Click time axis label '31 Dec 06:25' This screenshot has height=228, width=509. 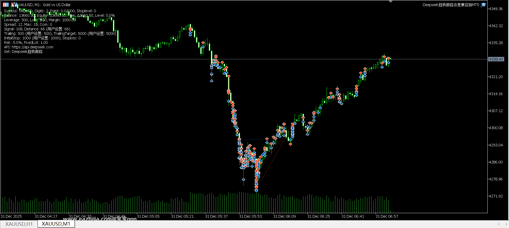click(319, 216)
